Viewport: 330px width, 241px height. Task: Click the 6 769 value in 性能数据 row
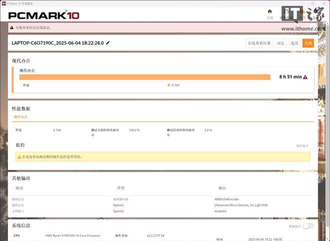(x=57, y=130)
